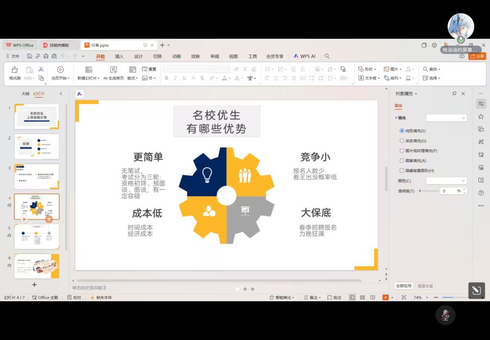Open the 版式 layout dropdown
The height and width of the screenshot is (340, 490).
pos(132,78)
